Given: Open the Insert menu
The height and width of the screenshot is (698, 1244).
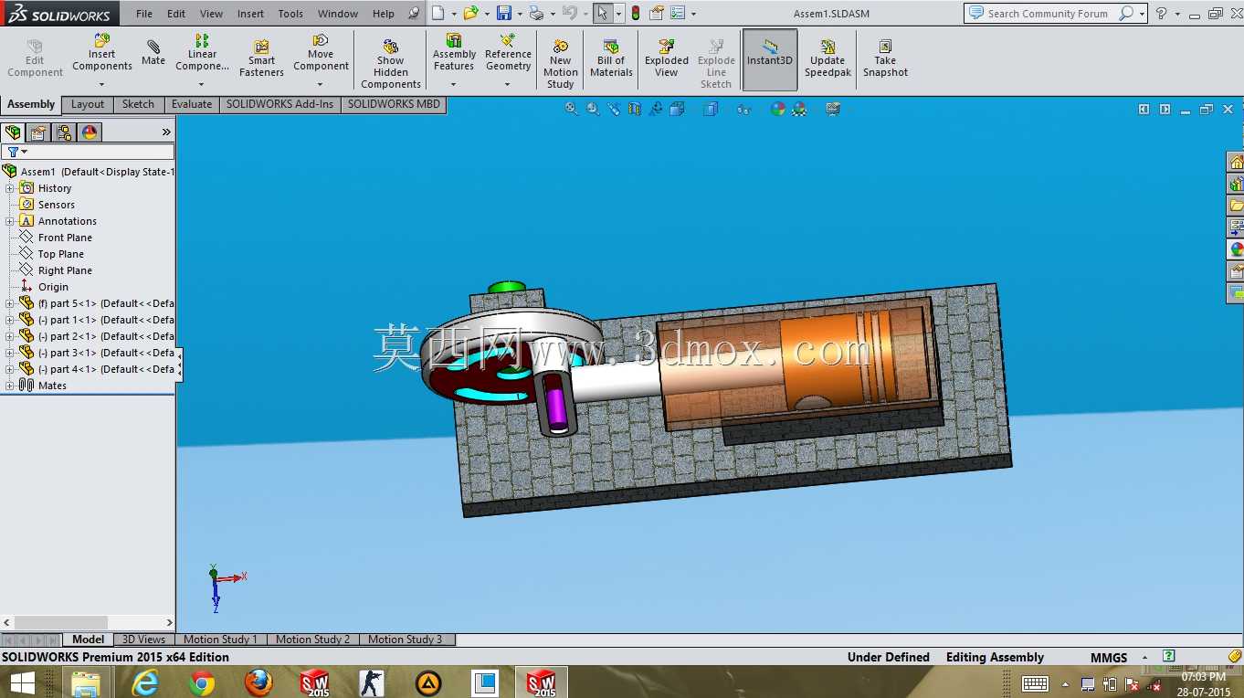Looking at the screenshot, I should point(250,14).
